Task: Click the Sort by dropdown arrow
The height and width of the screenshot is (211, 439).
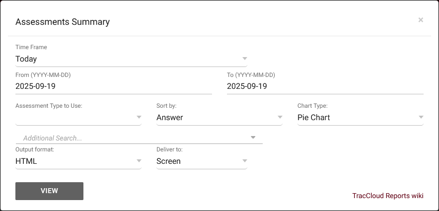Action: click(280, 118)
